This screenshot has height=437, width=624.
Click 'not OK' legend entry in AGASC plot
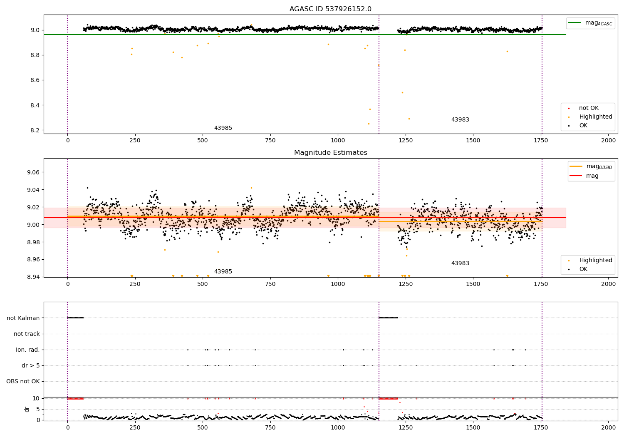pyautogui.click(x=589, y=108)
